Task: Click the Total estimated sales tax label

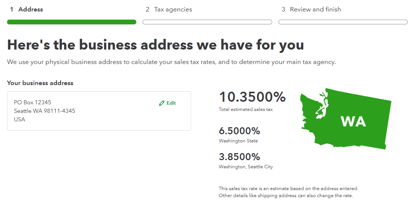Action: [x=246, y=109]
